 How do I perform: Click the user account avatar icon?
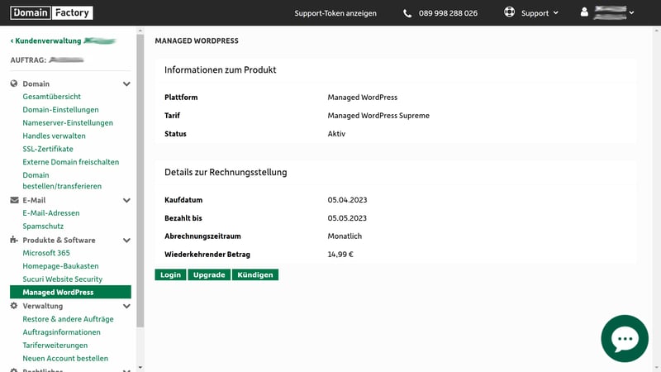(585, 13)
